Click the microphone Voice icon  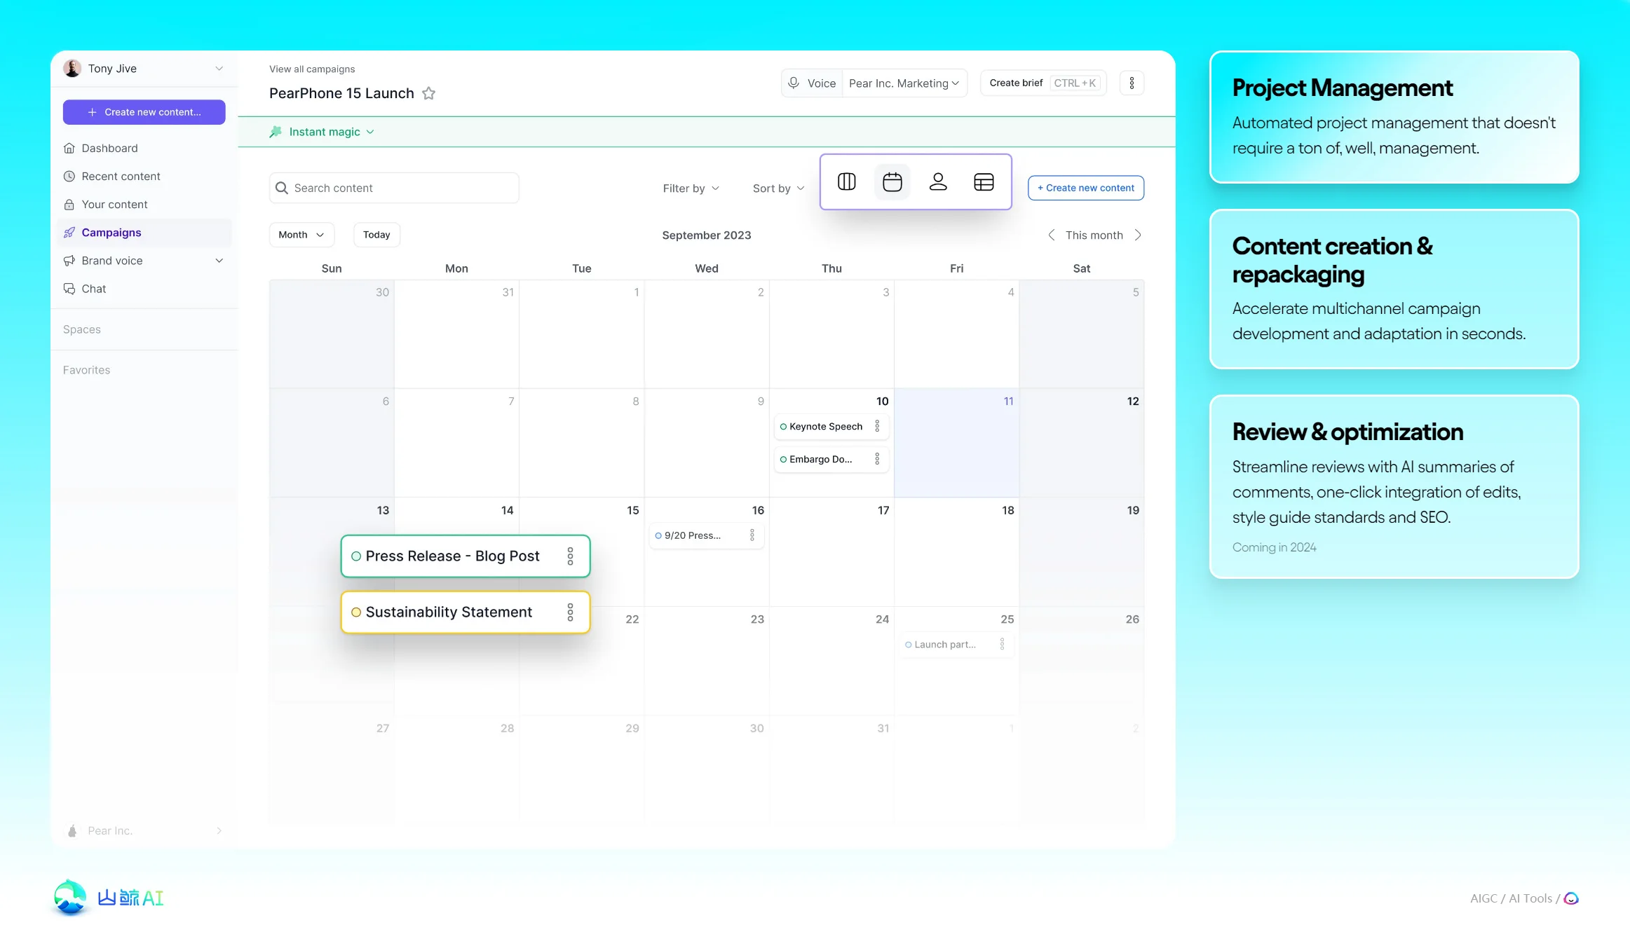click(x=794, y=83)
